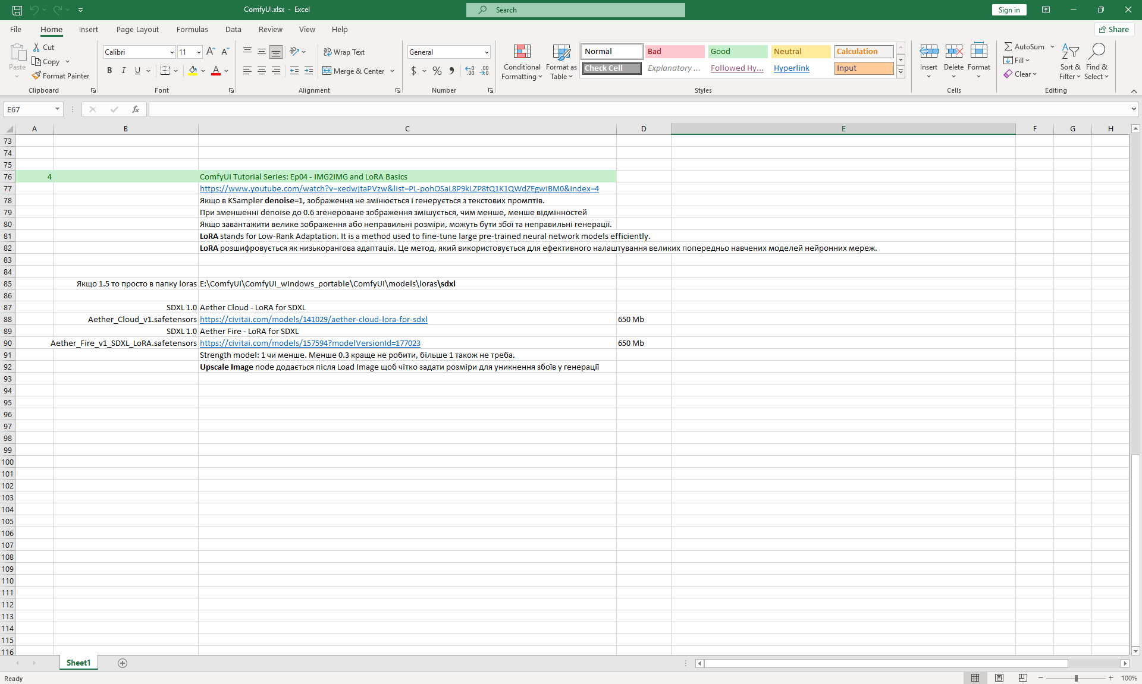
Task: Click the Insert Function fx icon
Action: pyautogui.click(x=136, y=109)
